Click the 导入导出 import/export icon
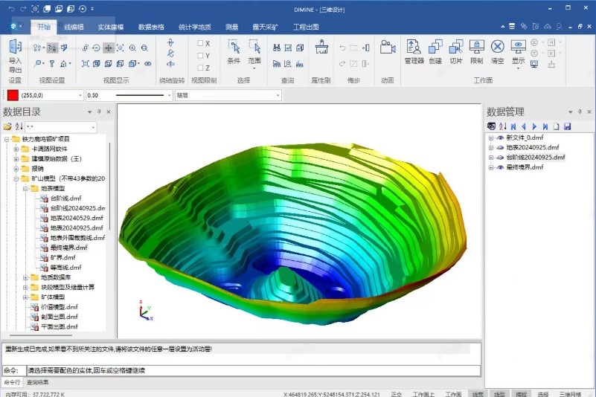Viewport: 596px width, 397px height. 15,52
